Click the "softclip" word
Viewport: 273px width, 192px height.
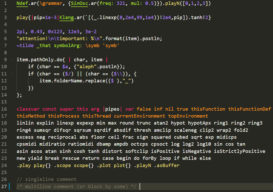coord(136,151)
